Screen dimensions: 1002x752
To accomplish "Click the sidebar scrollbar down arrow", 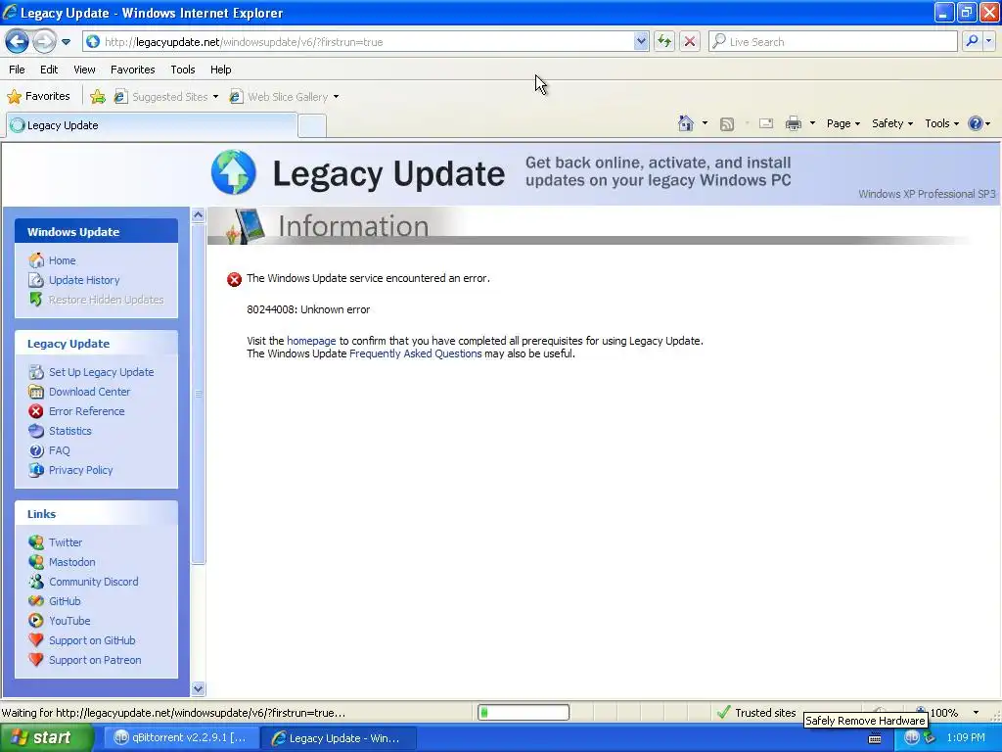I will (198, 688).
